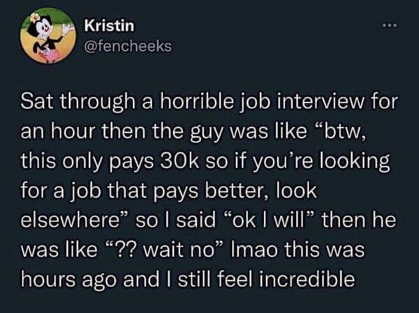419x313 pixels.
Task: Click "30k" in the tweet text
Action: 180,161
